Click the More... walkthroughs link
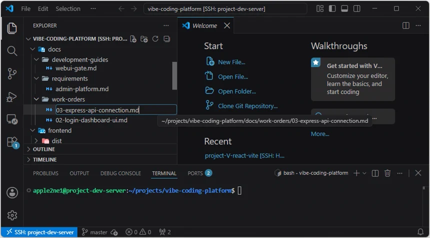 320,134
